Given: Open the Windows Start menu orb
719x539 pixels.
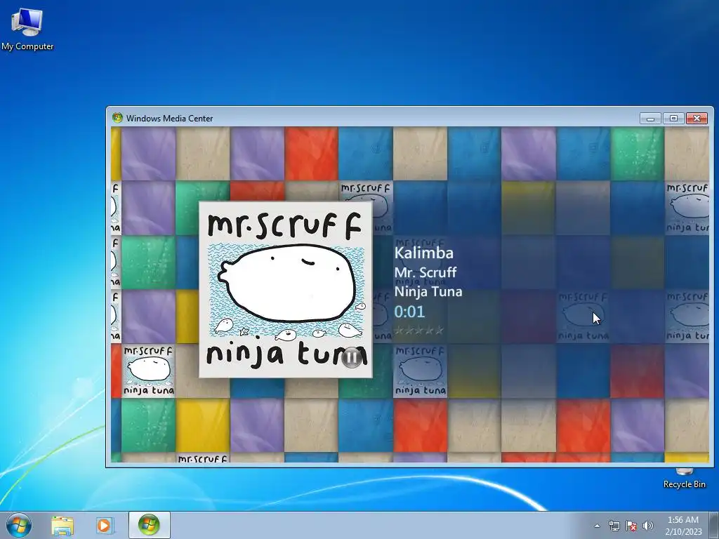Looking at the screenshot, I should tap(19, 525).
